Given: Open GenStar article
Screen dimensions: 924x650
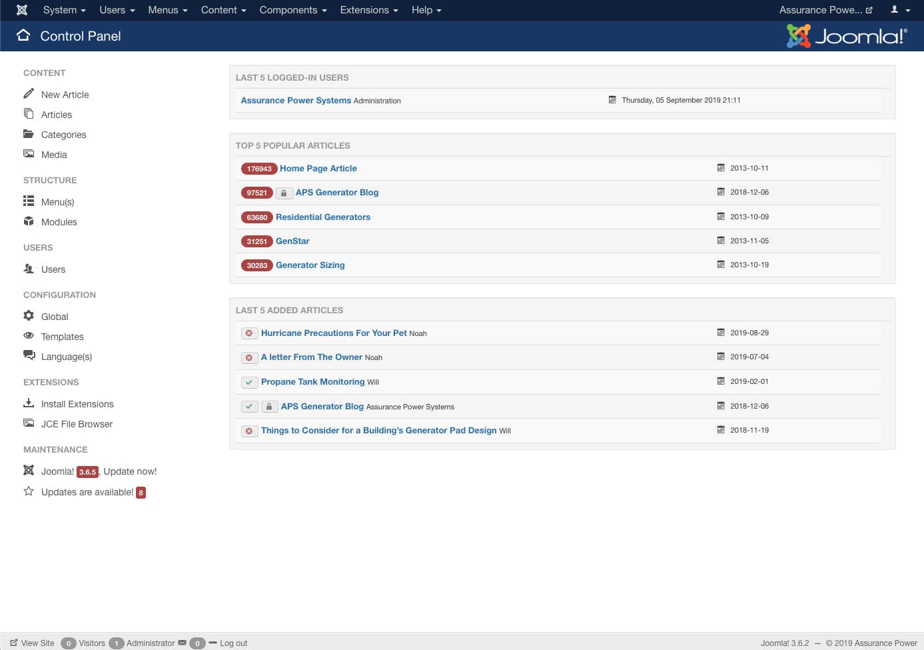Looking at the screenshot, I should click(x=292, y=241).
